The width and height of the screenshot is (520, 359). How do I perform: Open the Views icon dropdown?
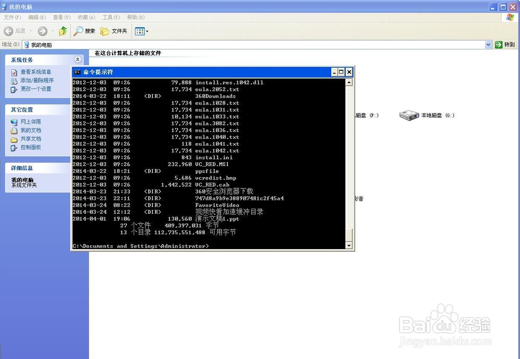pyautogui.click(x=141, y=31)
